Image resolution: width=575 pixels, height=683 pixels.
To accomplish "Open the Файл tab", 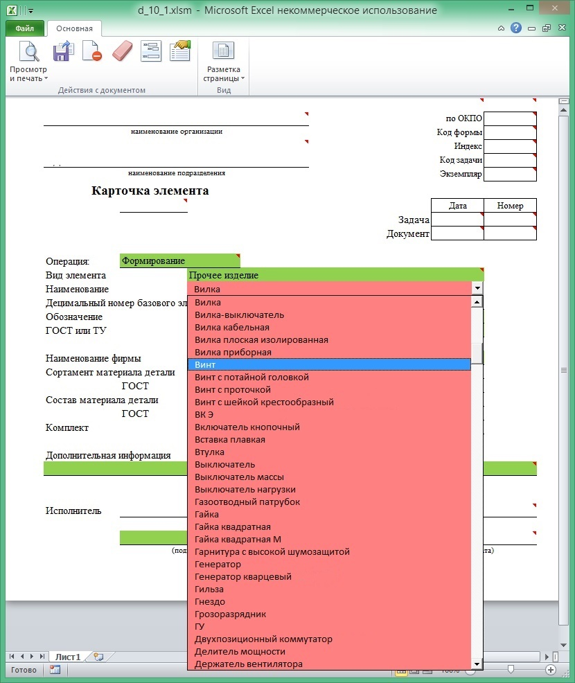I will [x=25, y=28].
